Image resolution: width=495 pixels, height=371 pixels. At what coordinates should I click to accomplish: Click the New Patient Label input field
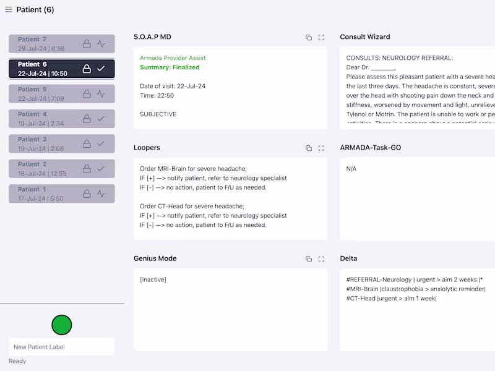(61, 347)
